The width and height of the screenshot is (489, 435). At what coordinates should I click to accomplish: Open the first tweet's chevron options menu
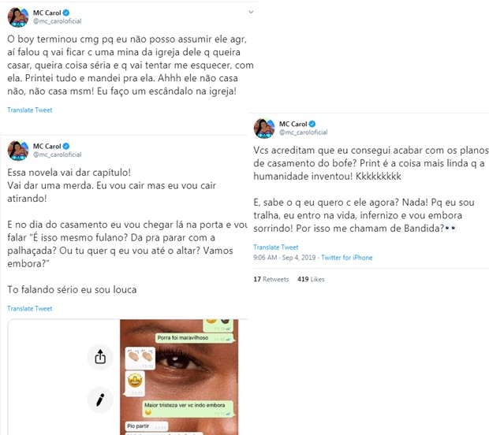click(x=251, y=13)
